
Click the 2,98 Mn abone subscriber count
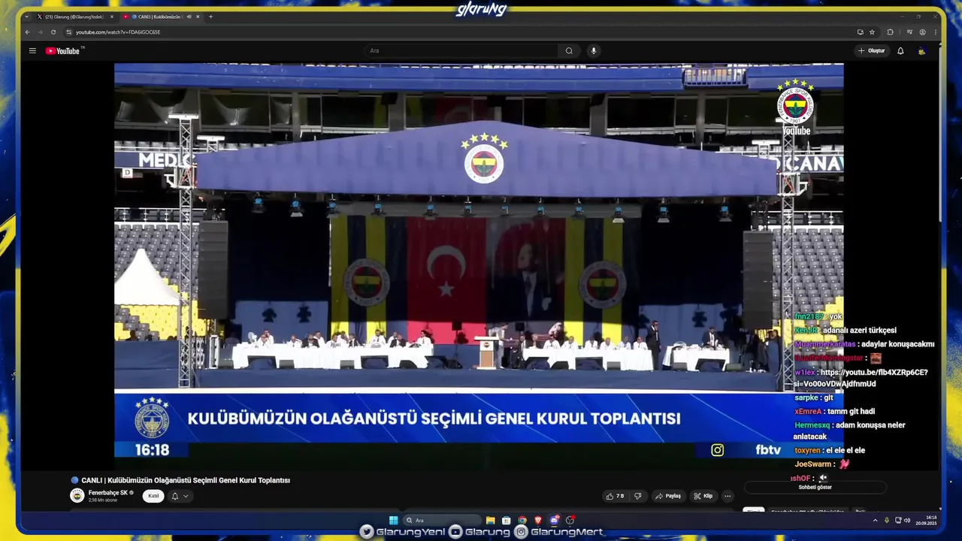pos(103,500)
